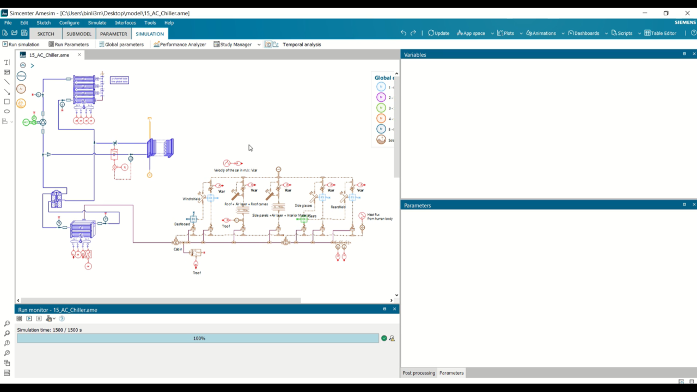The height and width of the screenshot is (392, 697).
Task: Open App space
Action: (x=471, y=33)
